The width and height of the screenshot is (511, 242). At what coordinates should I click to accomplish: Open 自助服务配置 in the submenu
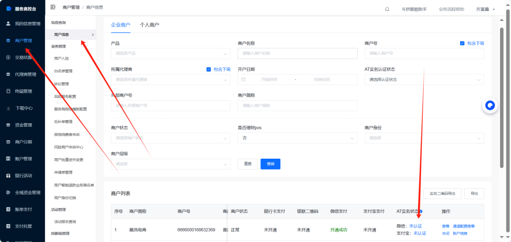[x=65, y=96]
